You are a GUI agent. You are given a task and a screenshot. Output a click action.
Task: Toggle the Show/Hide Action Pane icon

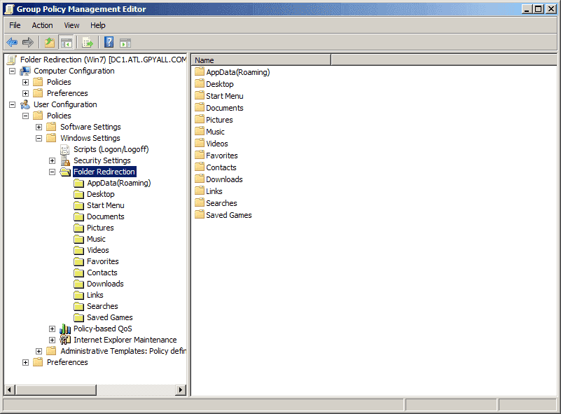125,43
